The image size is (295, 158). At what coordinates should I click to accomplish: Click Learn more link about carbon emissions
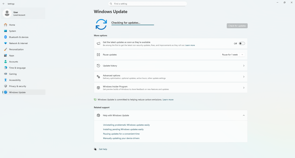[x=168, y=100]
